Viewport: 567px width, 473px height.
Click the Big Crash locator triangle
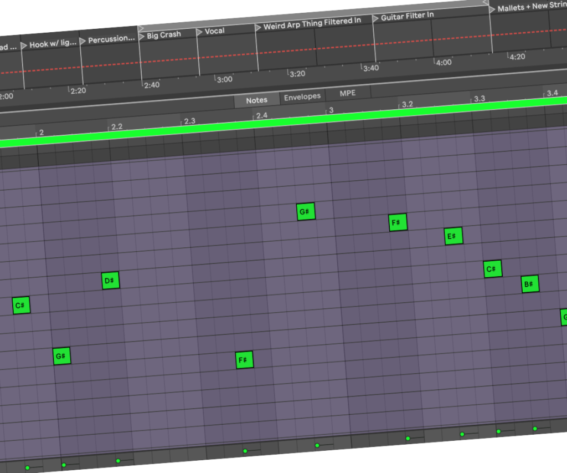click(142, 37)
